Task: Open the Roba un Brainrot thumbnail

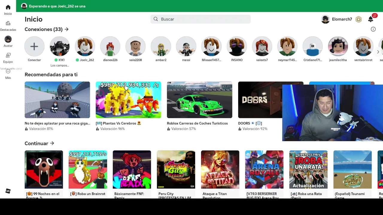Action: coord(88,169)
